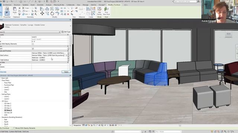
Task: Click the Create Assembly icon
Action: pos(89,9)
